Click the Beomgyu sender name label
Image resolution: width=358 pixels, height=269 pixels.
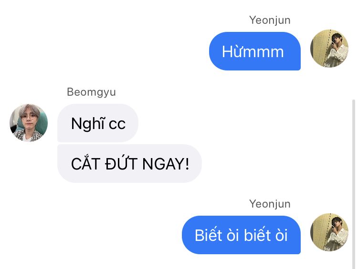91,92
